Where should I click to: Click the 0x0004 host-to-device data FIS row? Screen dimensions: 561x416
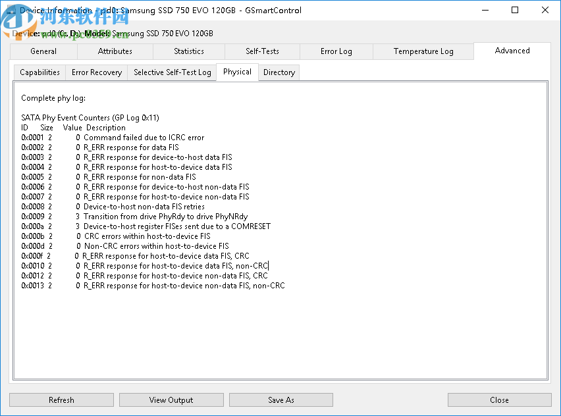(126, 167)
